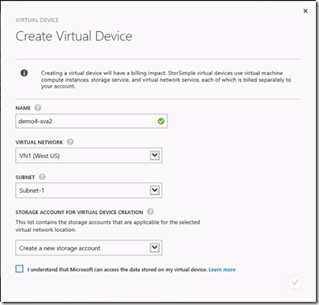Click the help icon next to SUBNET
The image size is (319, 305).
coord(42,177)
